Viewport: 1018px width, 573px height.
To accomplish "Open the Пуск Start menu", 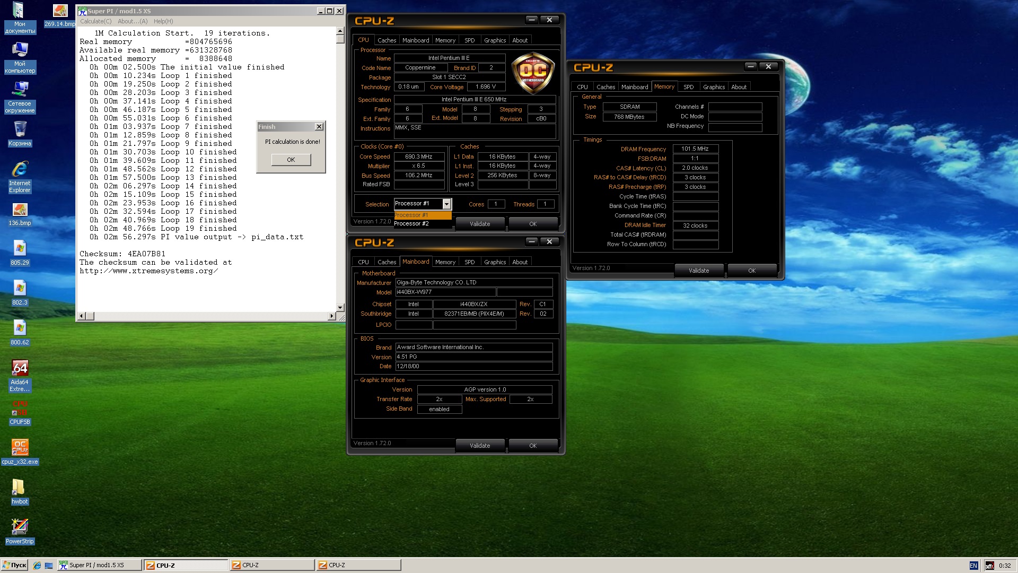I will (x=14, y=566).
